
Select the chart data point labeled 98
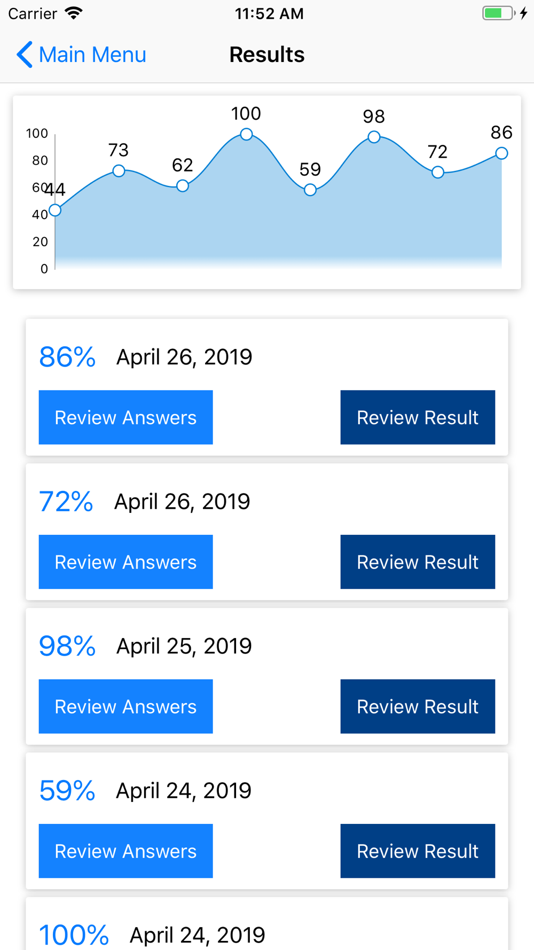pyautogui.click(x=374, y=137)
